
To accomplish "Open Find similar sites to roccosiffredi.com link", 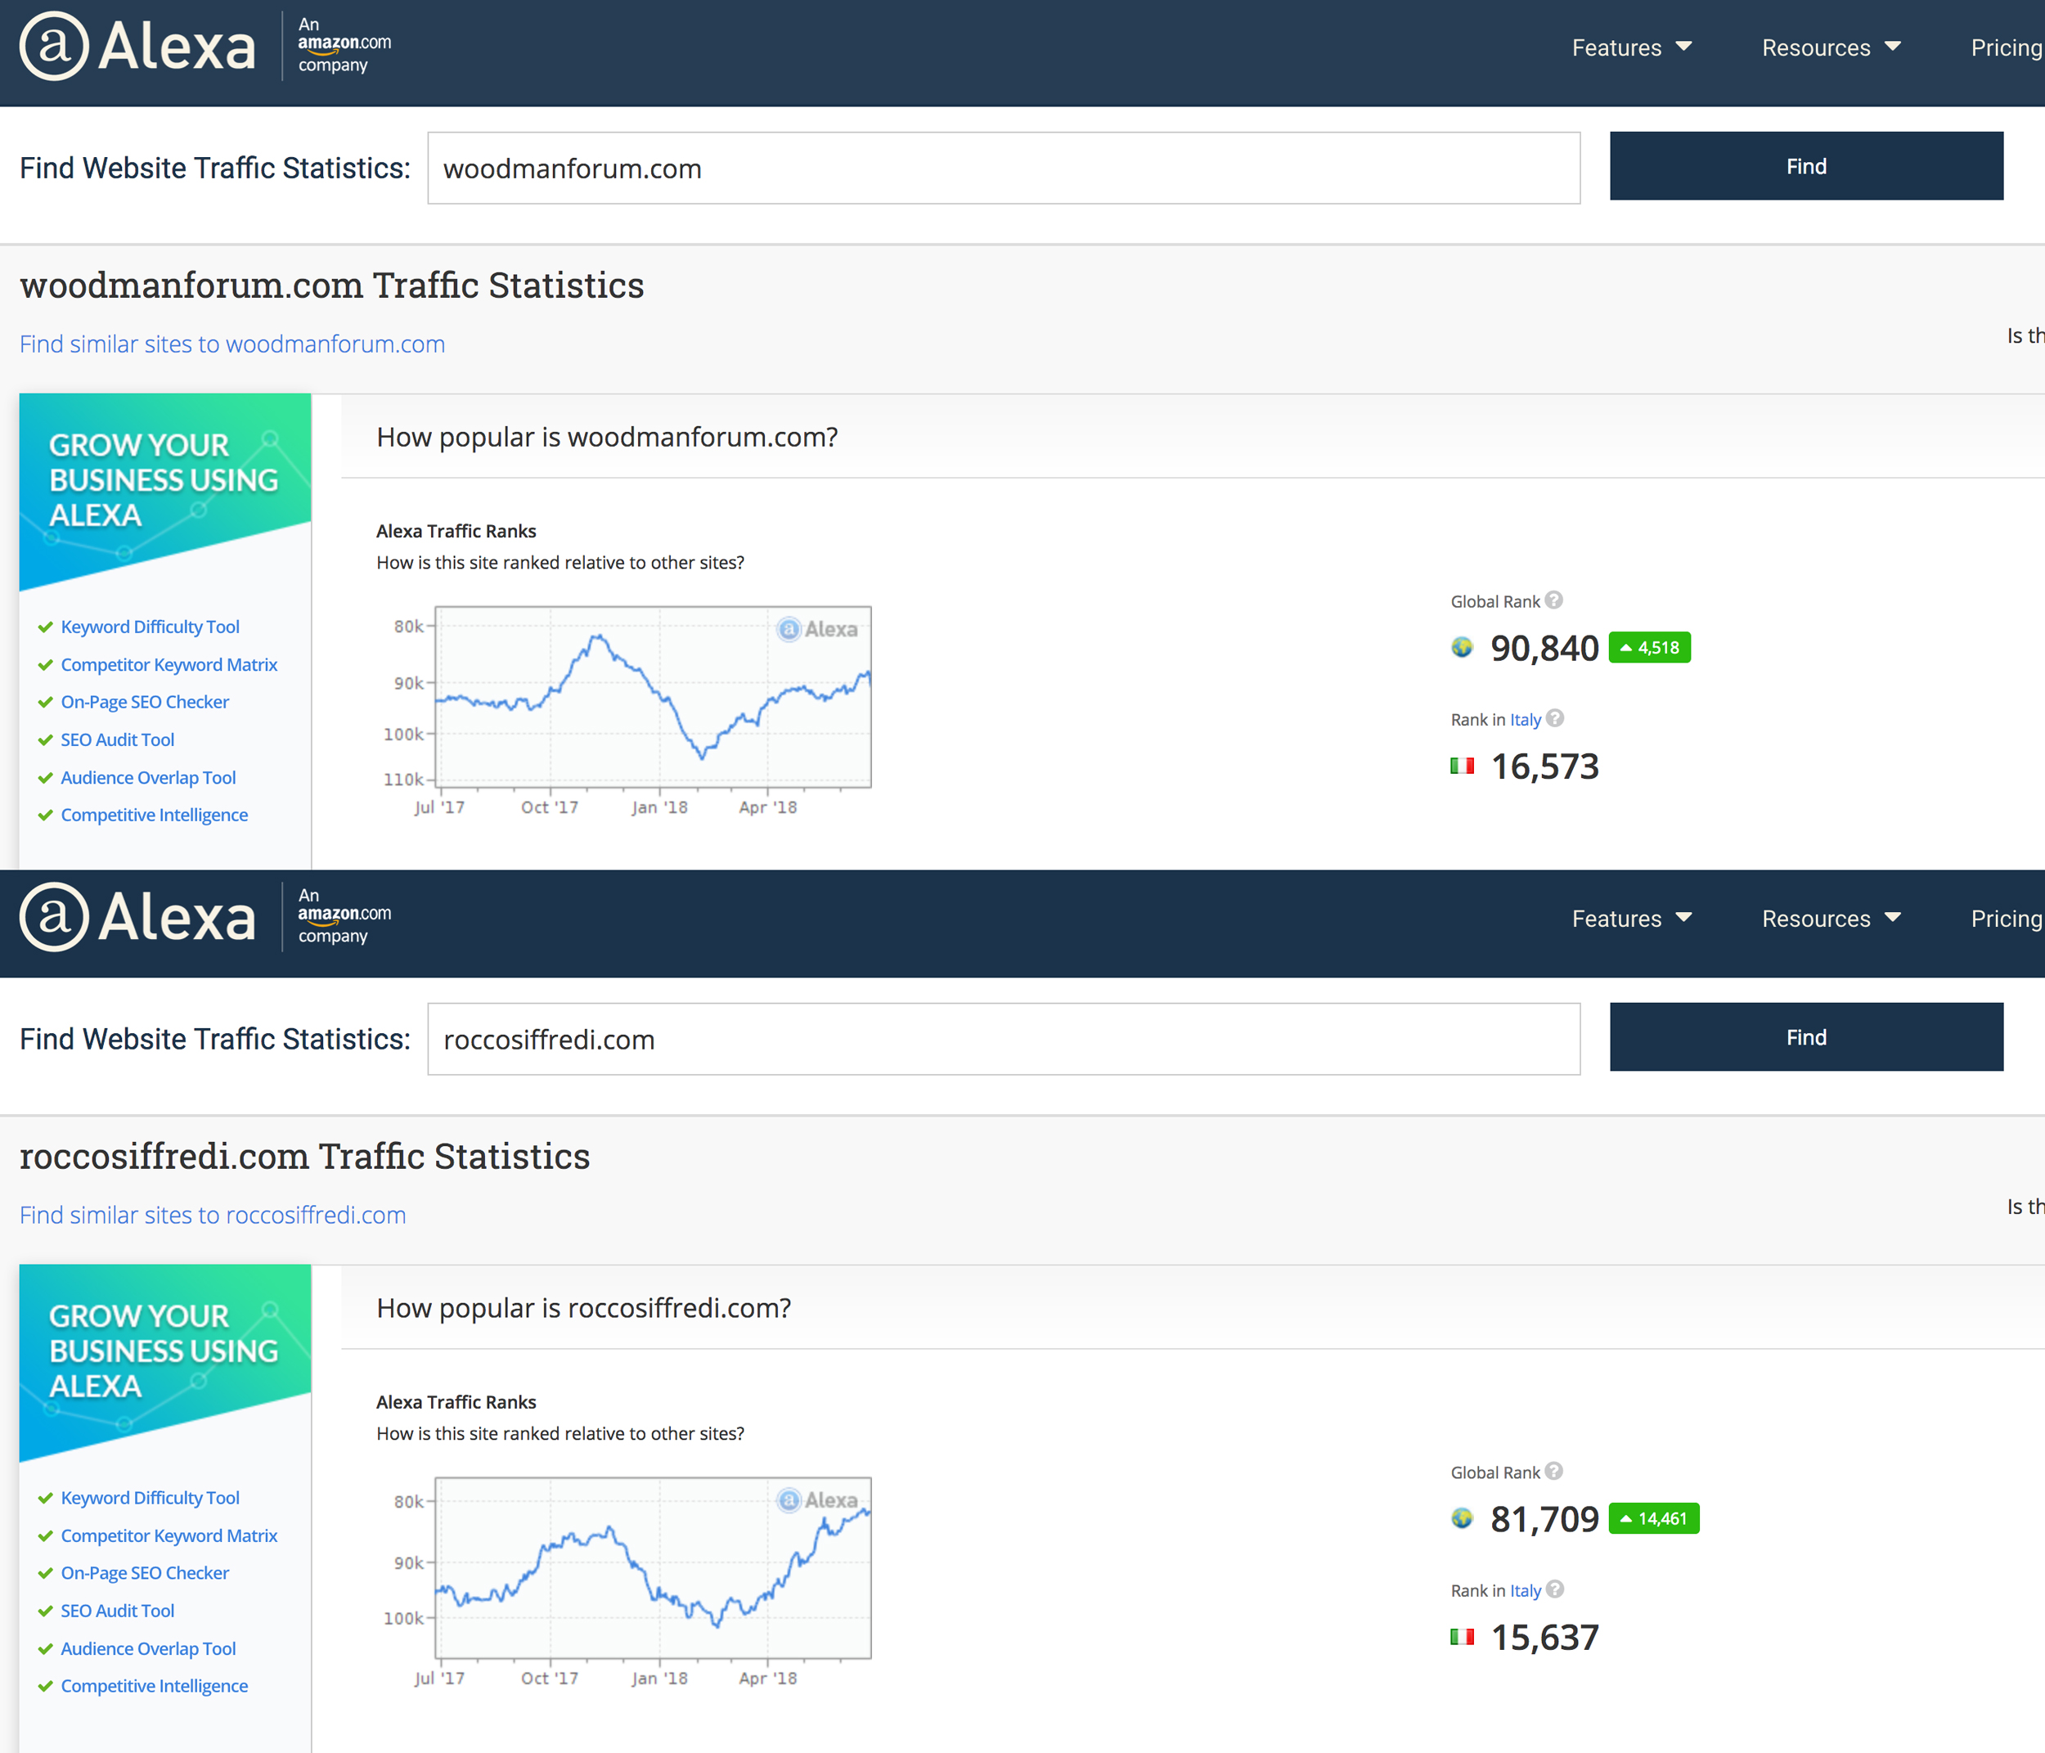I will [213, 1214].
